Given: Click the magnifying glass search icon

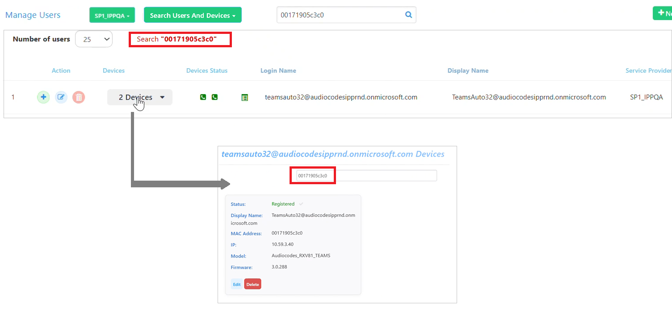Looking at the screenshot, I should (408, 15).
